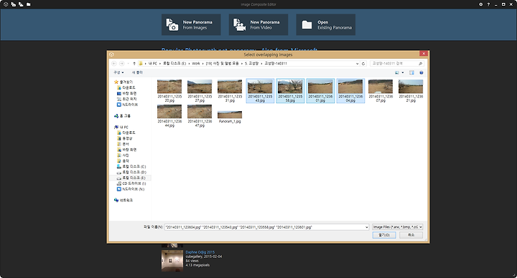Open the 구성 (Organize) menu

(x=118, y=72)
